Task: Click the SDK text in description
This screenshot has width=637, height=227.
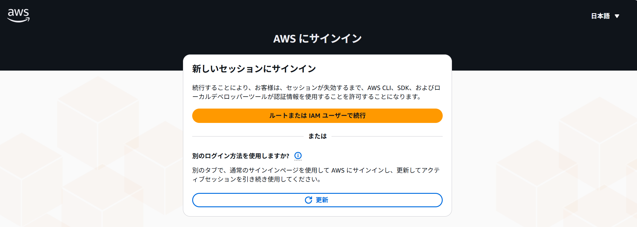Action: pyautogui.click(x=403, y=88)
